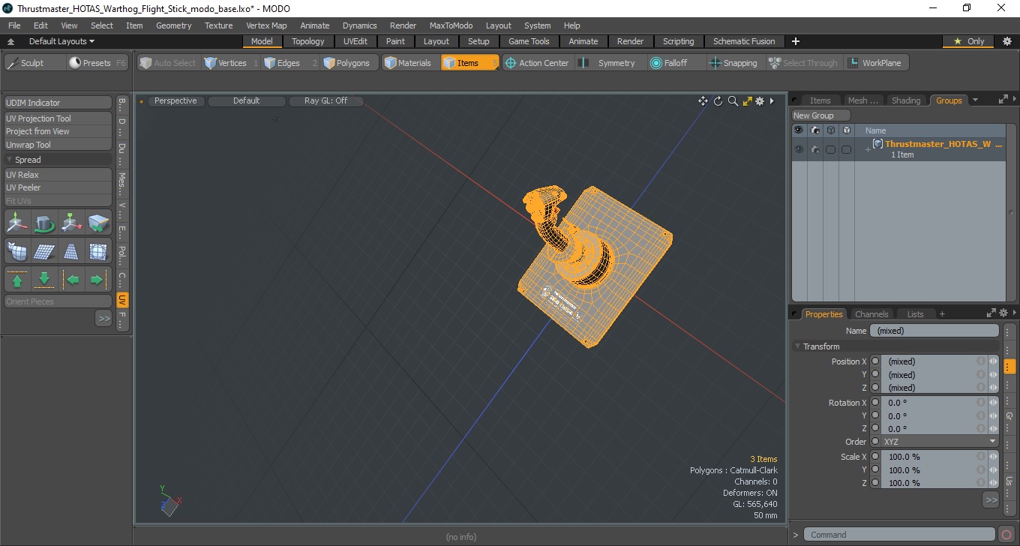This screenshot has width=1020, height=546.
Task: Click the align left arrow icon
Action: (x=72, y=280)
